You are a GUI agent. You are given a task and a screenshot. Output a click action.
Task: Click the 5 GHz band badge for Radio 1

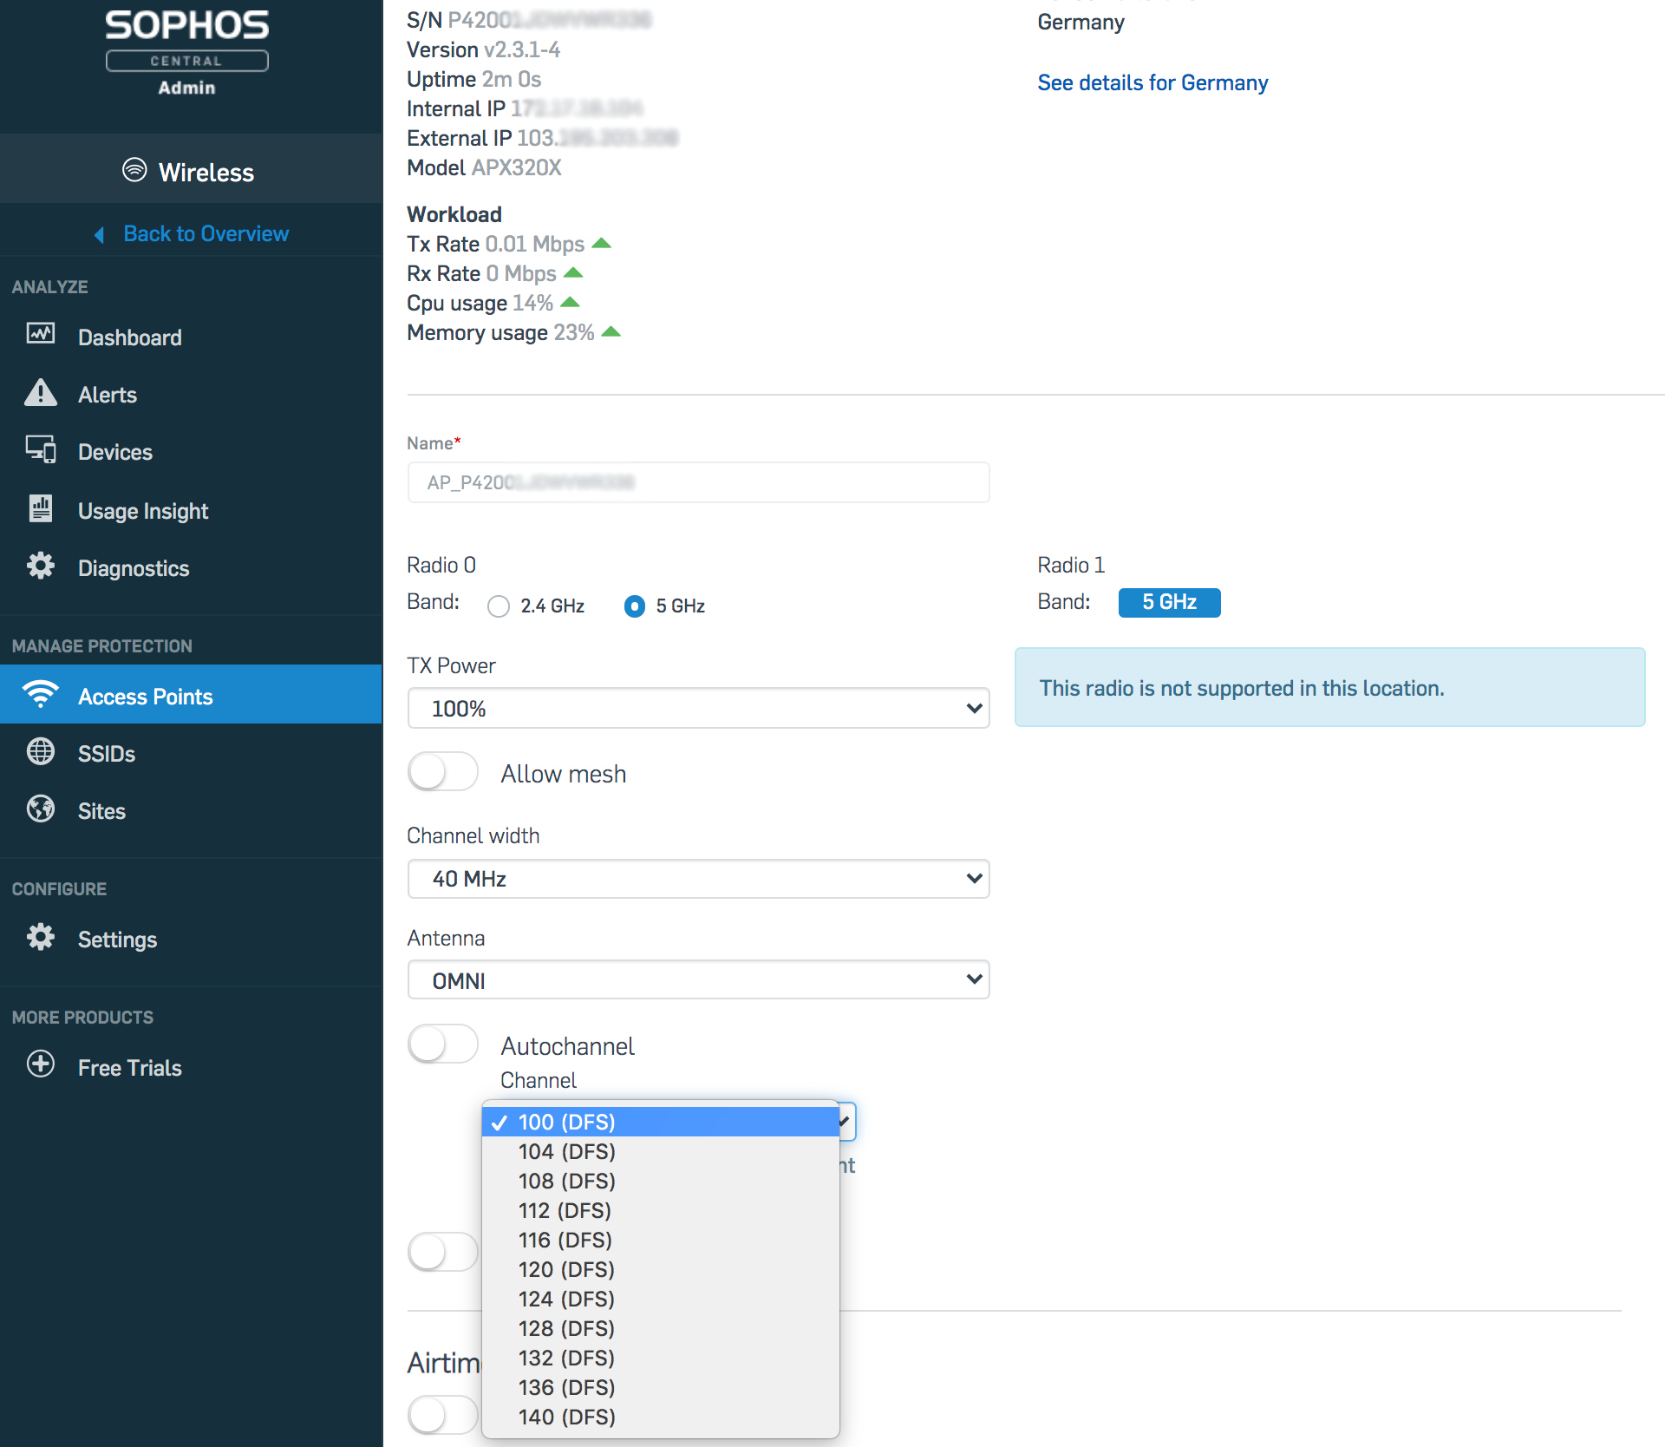[x=1169, y=603]
